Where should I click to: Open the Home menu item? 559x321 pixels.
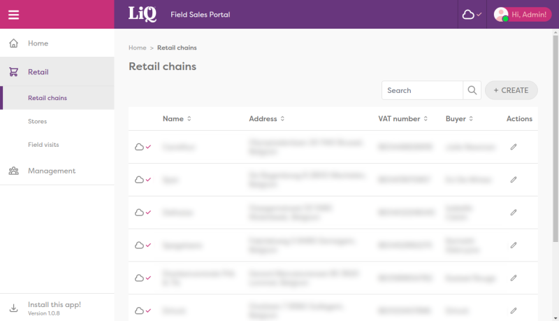point(38,43)
